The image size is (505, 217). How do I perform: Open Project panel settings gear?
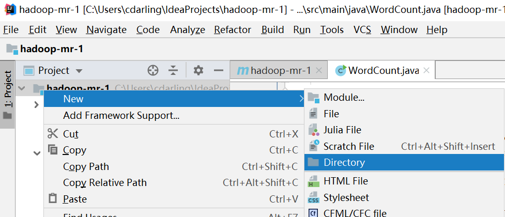coord(198,70)
